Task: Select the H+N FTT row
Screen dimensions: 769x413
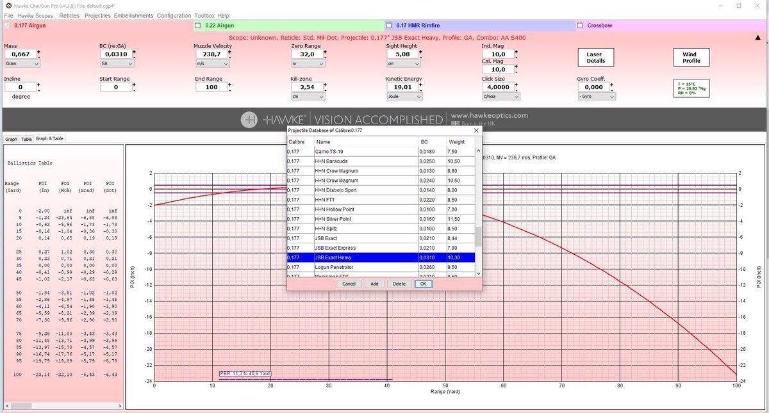Action: click(381, 200)
